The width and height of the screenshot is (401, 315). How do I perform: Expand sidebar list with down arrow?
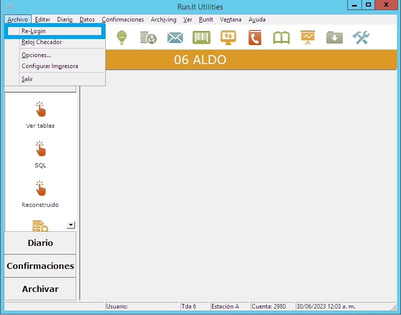click(x=71, y=225)
